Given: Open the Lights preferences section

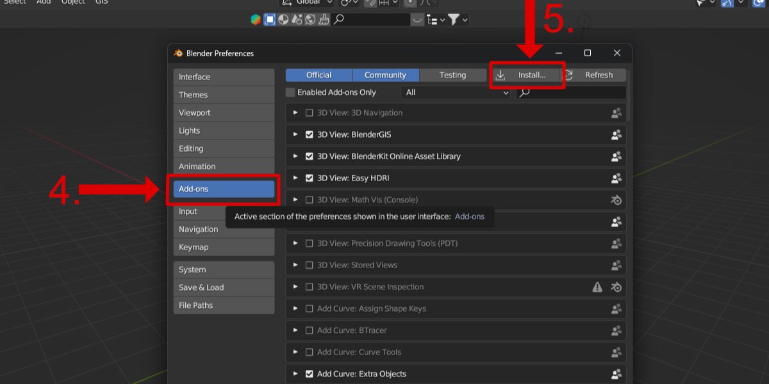Looking at the screenshot, I should [224, 131].
